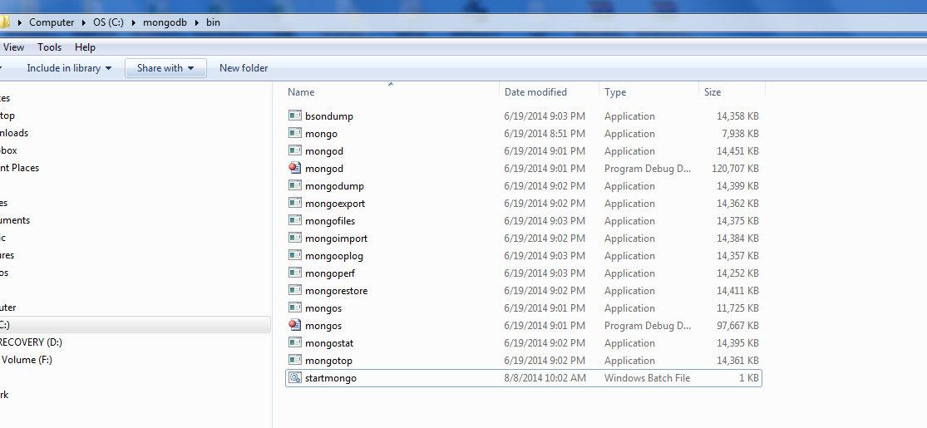Select the highlighted (C:) drive in sidebar

click(x=135, y=325)
